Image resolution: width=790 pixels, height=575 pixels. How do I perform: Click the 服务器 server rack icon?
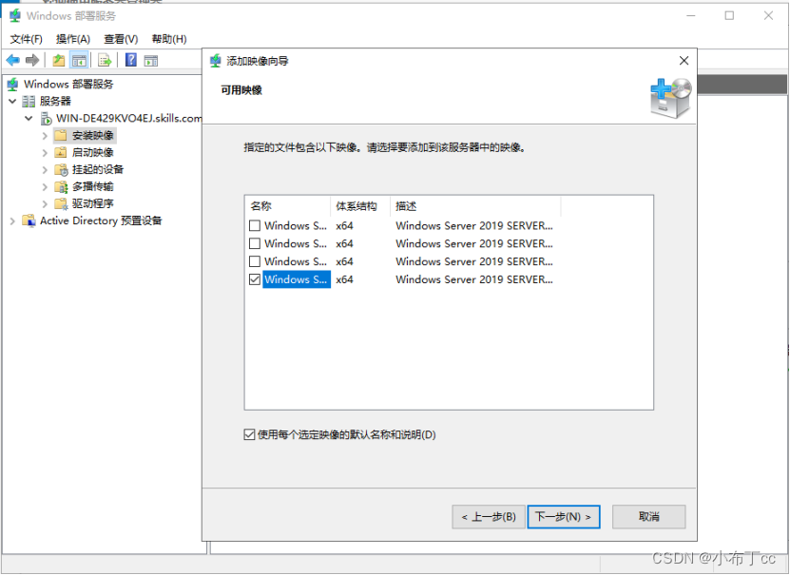pos(29,101)
